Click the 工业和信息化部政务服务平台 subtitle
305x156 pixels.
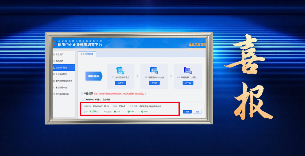point(80,41)
